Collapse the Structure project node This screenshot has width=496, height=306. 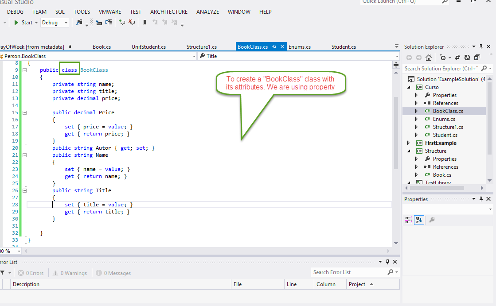pyautogui.click(x=409, y=151)
